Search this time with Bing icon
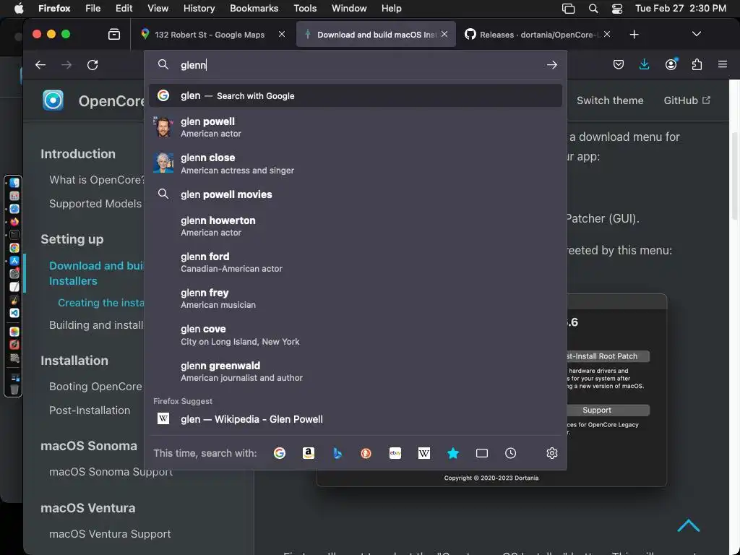The image size is (740, 555). click(337, 453)
